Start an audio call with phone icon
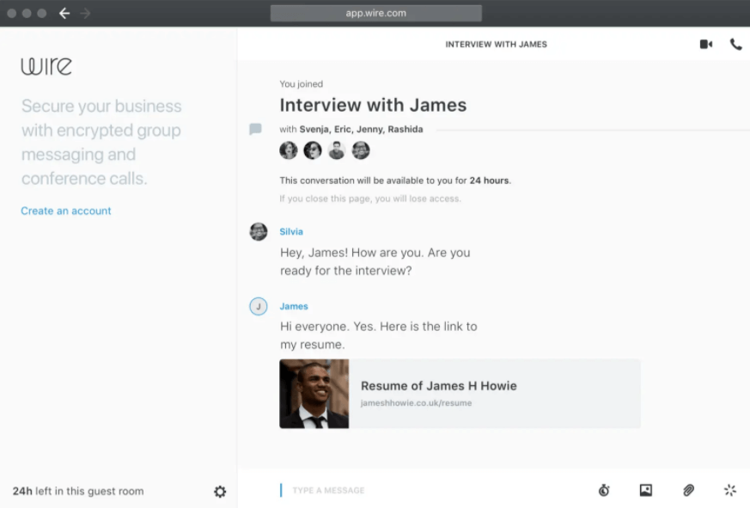The width and height of the screenshot is (750, 508). click(x=735, y=45)
